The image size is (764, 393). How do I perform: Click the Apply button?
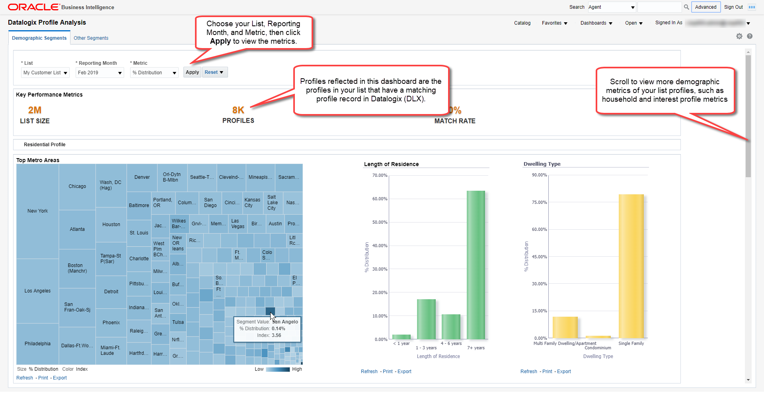click(192, 72)
